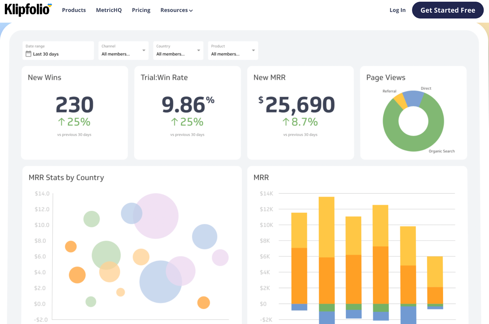Click the $14.0 axis label in scatter chart
The width and height of the screenshot is (489, 324).
(x=42, y=193)
